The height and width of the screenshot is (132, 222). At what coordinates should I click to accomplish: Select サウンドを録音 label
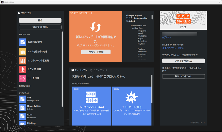click(x=34, y=69)
